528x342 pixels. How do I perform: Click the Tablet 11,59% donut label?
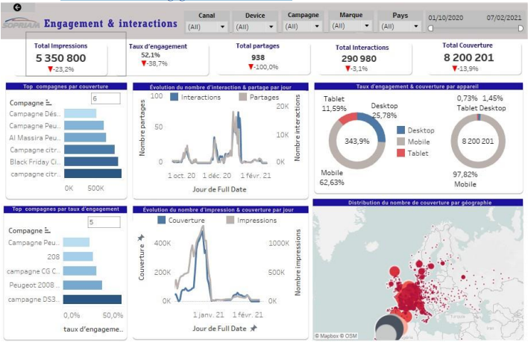[334, 104]
